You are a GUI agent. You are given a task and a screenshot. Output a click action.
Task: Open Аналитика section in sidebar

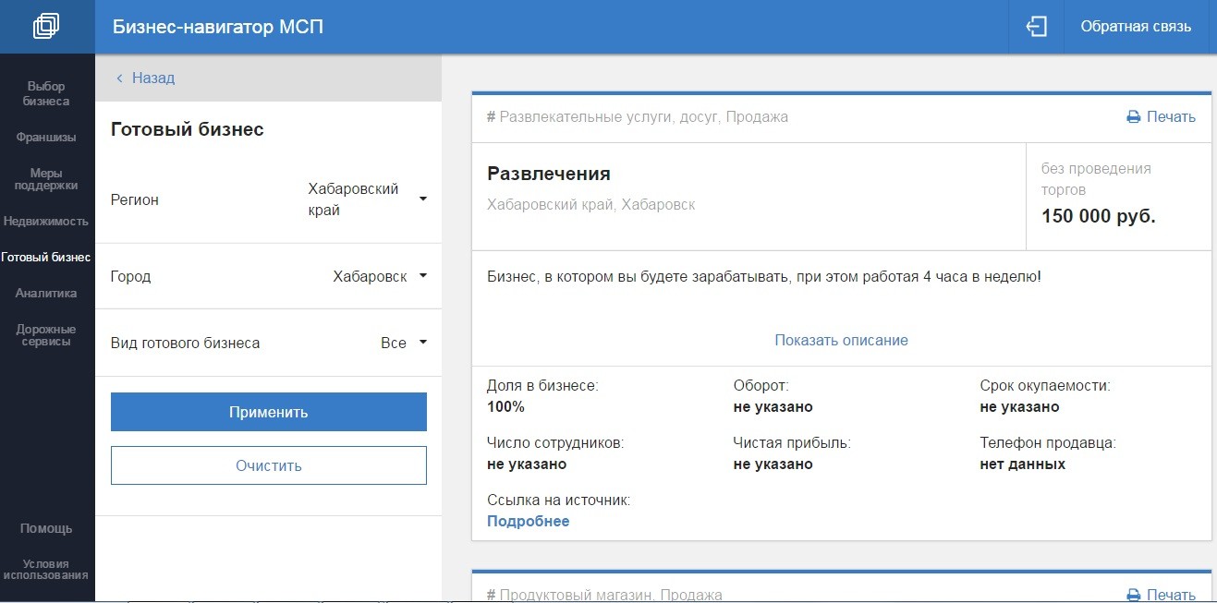pos(46,294)
